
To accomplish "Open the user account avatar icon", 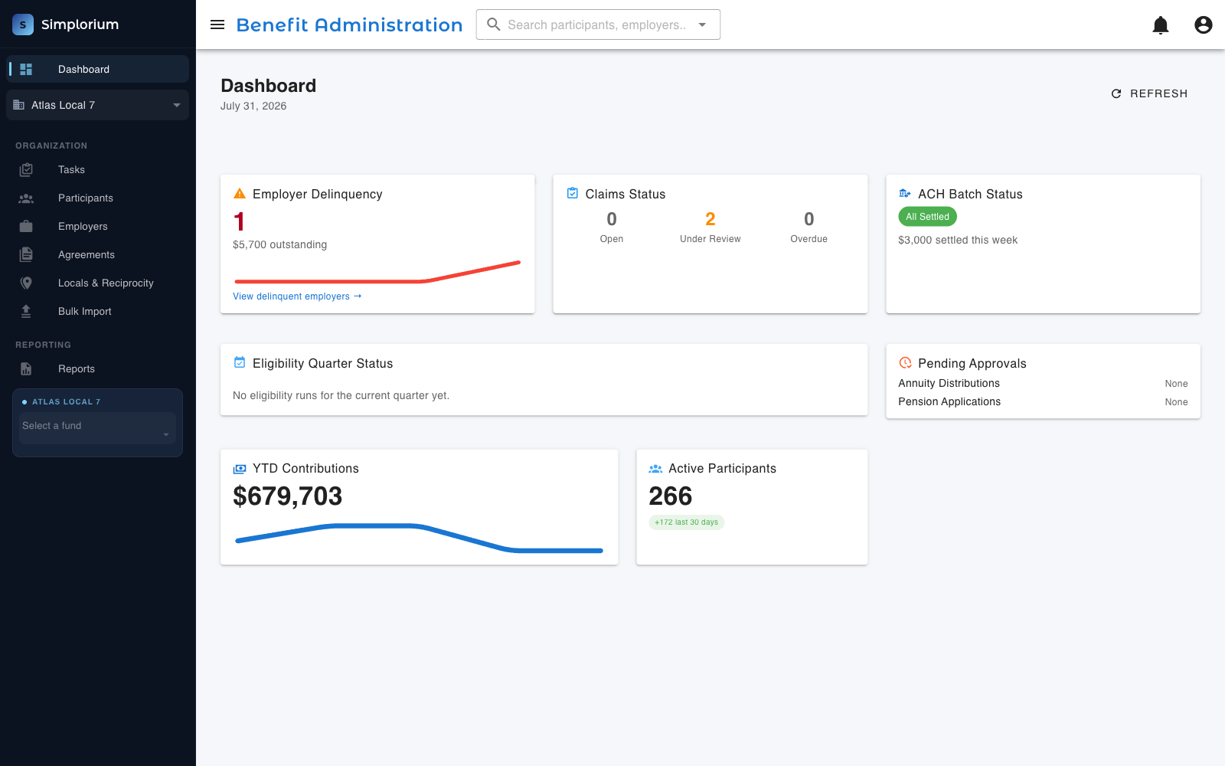I will [x=1204, y=25].
